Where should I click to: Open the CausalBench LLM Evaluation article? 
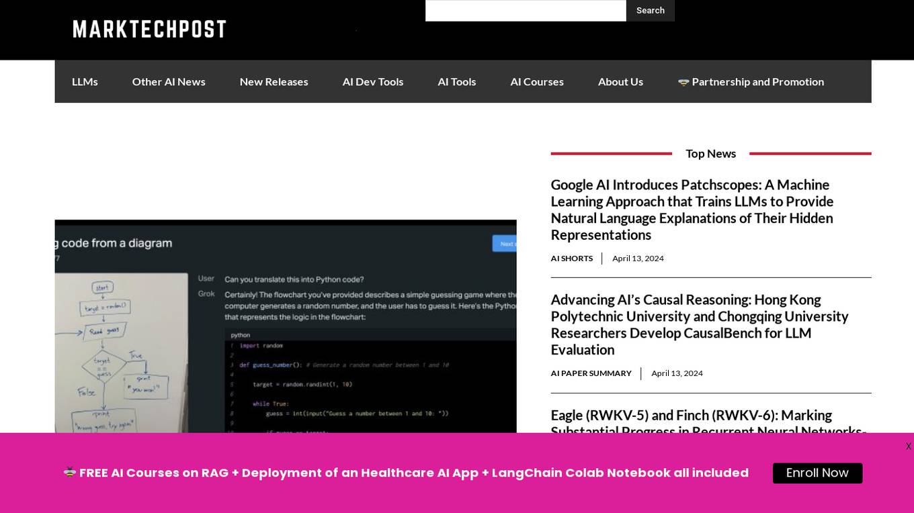[700, 324]
